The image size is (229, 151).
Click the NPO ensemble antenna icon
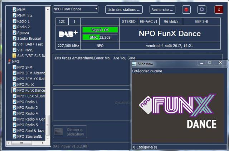pos(9,61)
